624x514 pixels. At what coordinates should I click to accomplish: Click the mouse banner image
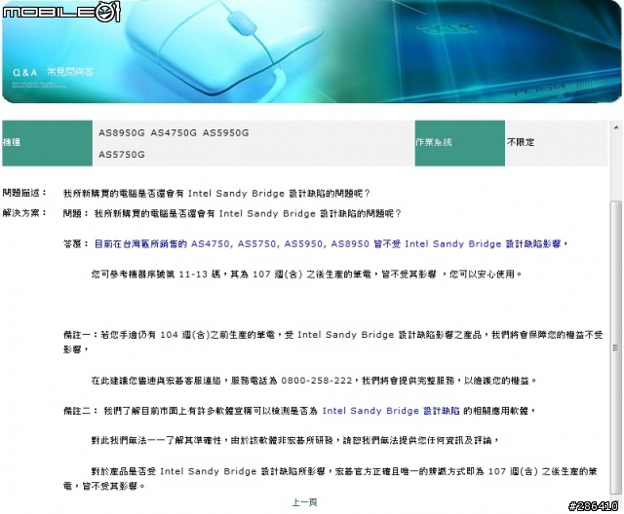coord(311,52)
